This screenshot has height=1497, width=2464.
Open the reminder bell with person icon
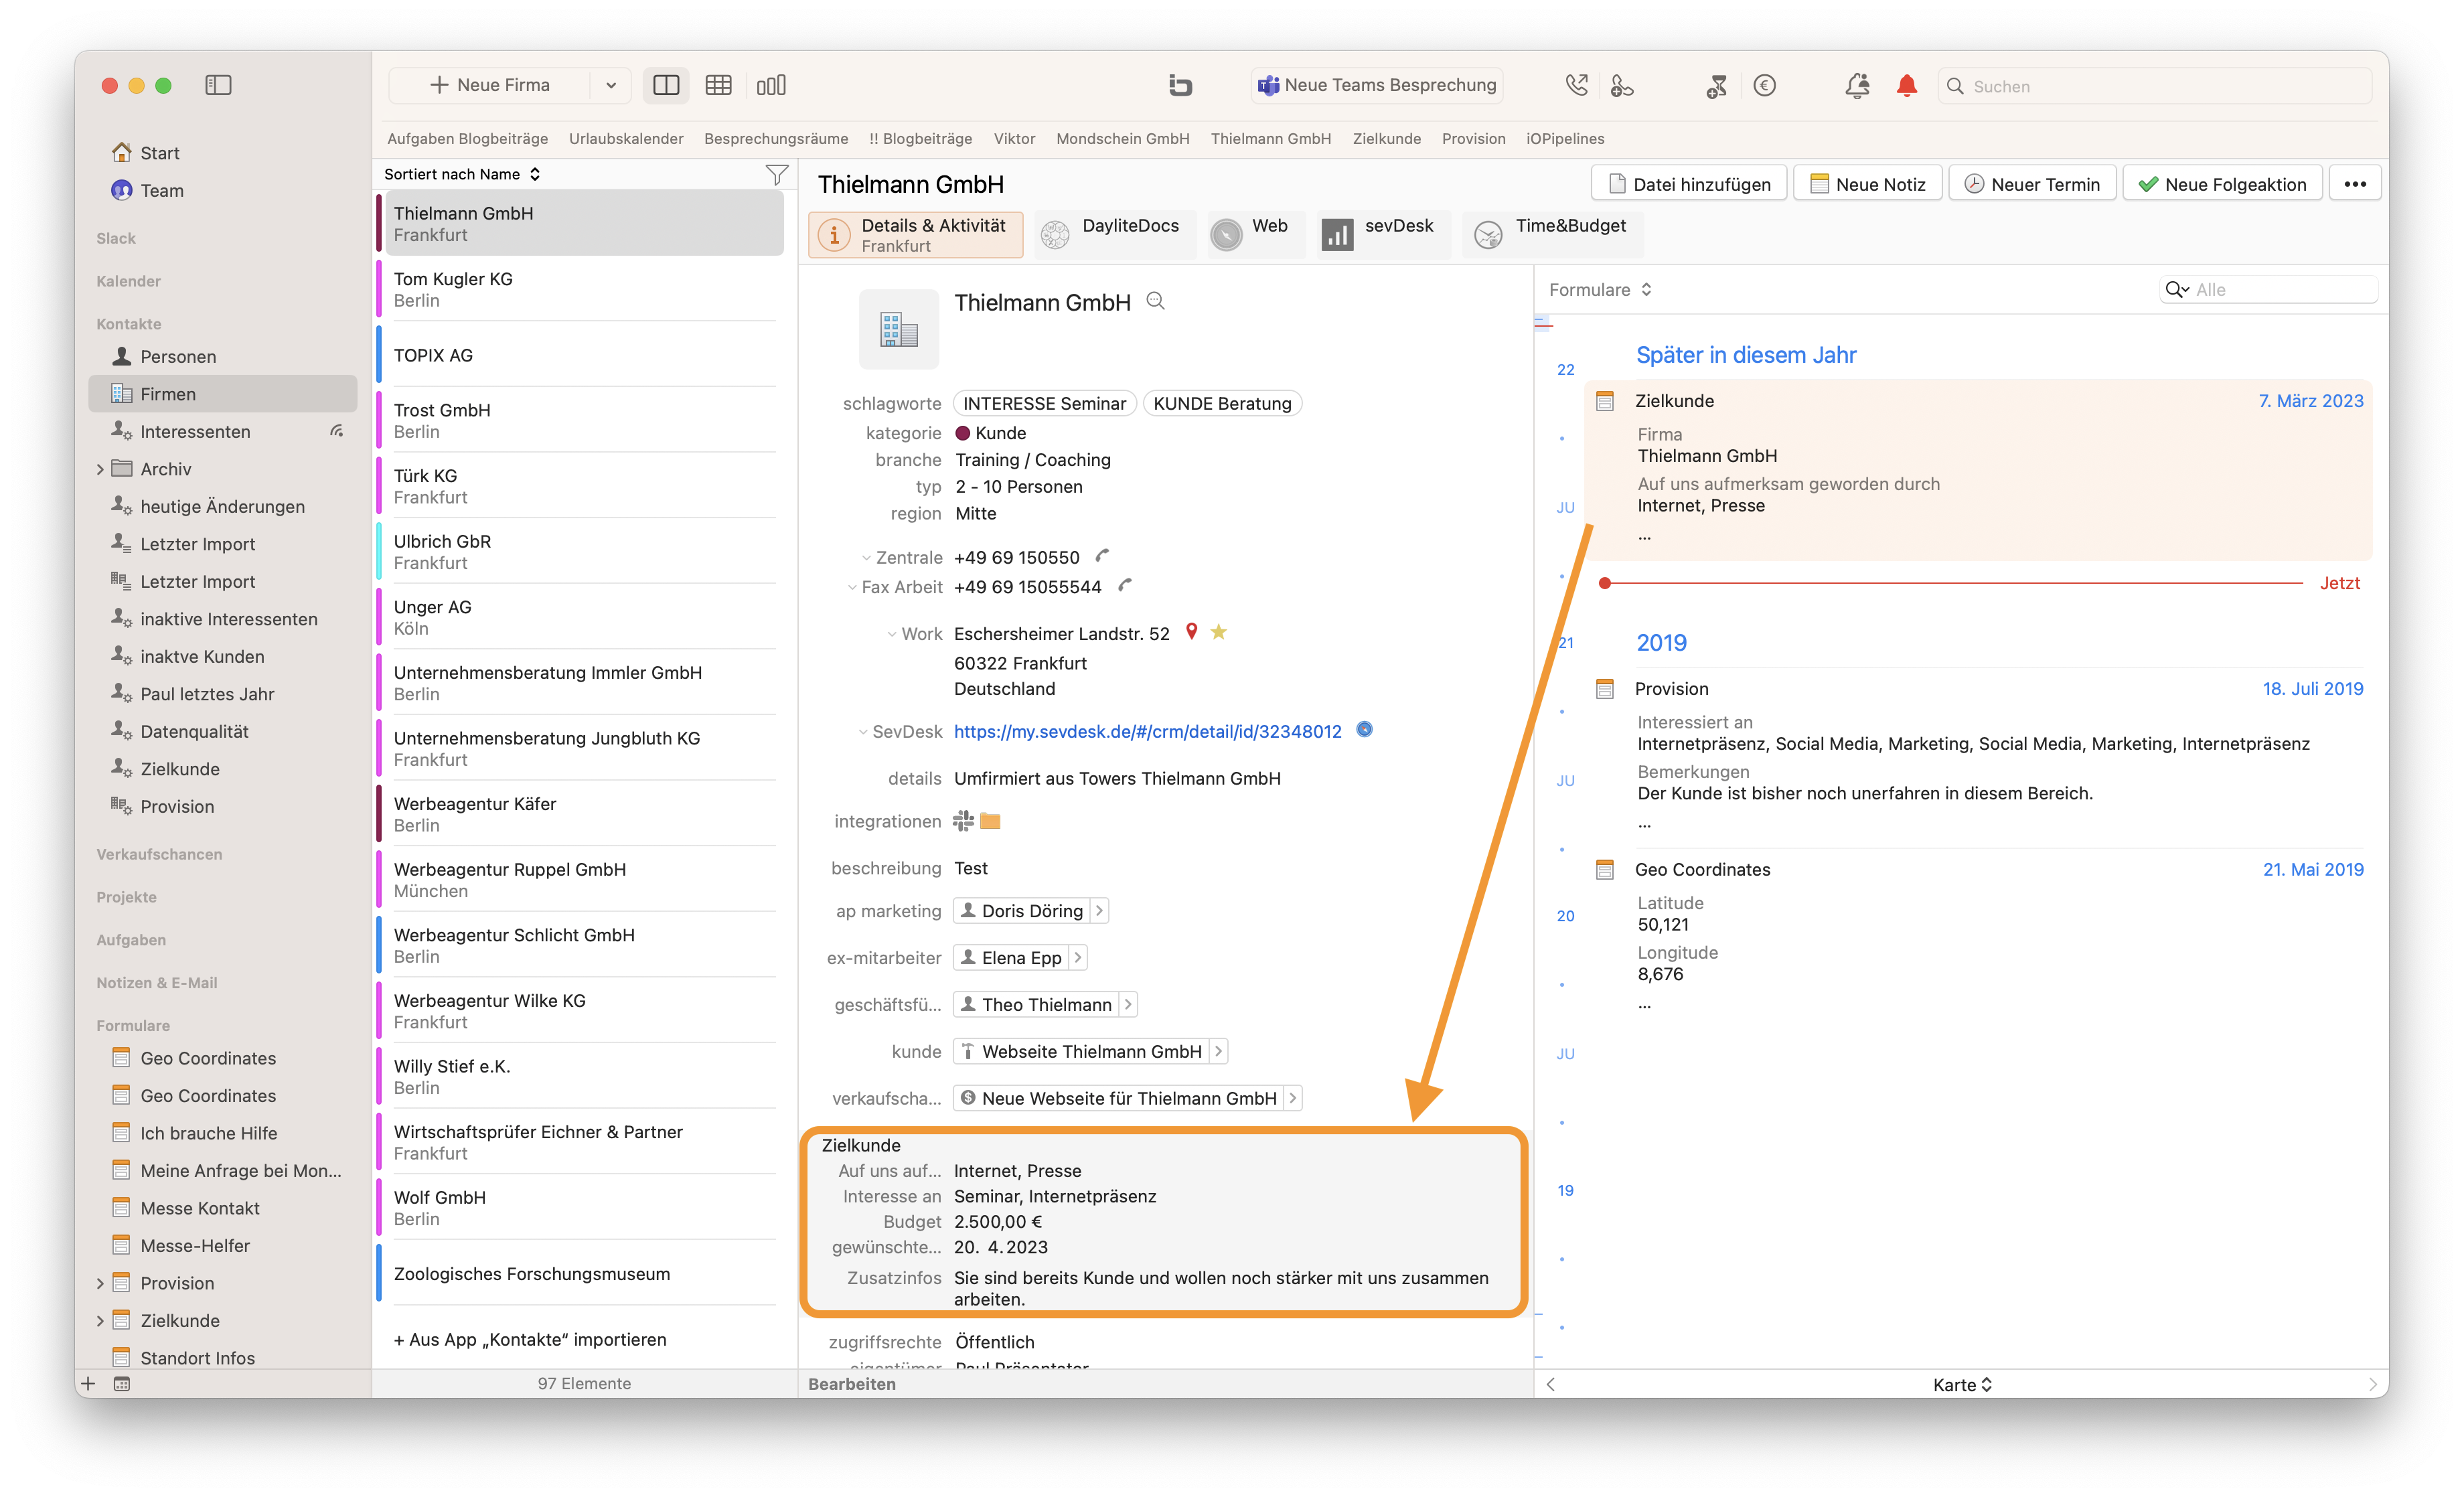1857,85
